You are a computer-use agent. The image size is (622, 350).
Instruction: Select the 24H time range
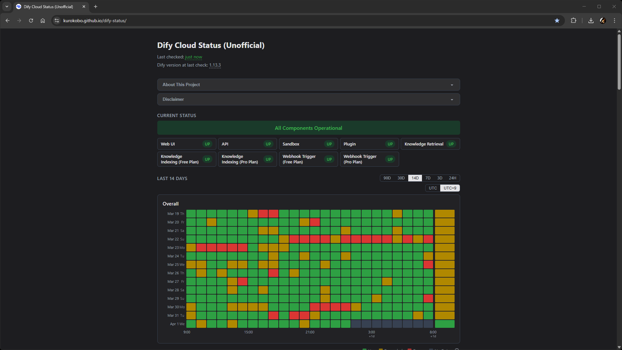[x=452, y=178]
